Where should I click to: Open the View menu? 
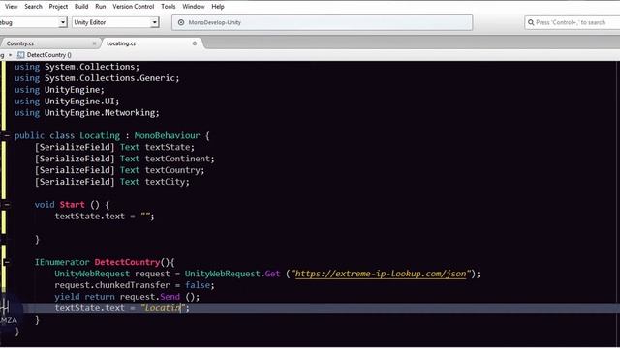pos(11,7)
